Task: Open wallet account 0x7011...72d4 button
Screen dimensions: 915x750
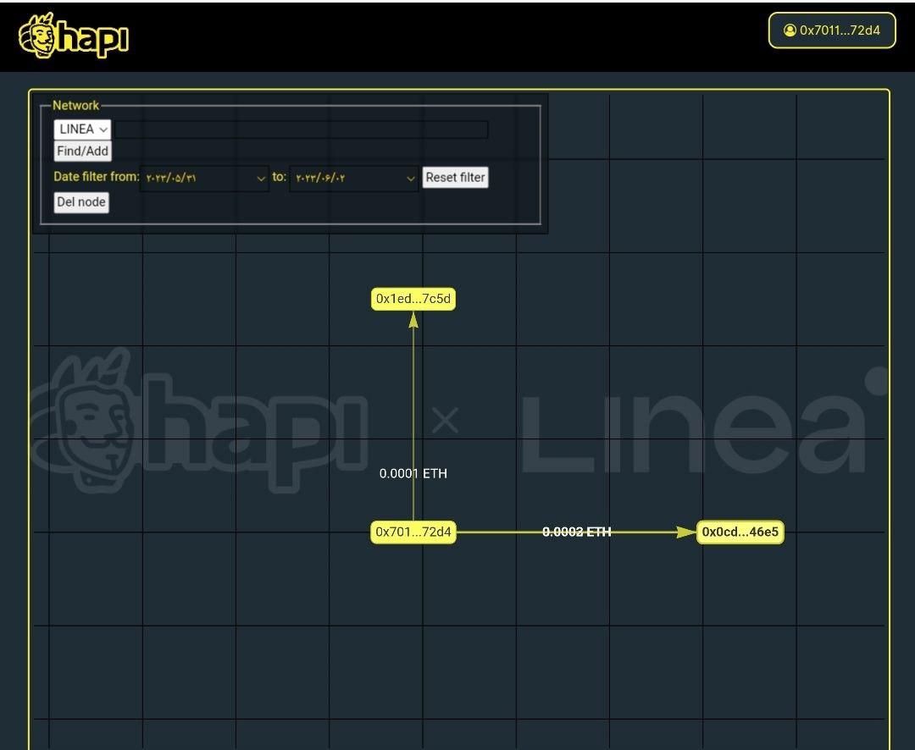Action: (x=832, y=30)
